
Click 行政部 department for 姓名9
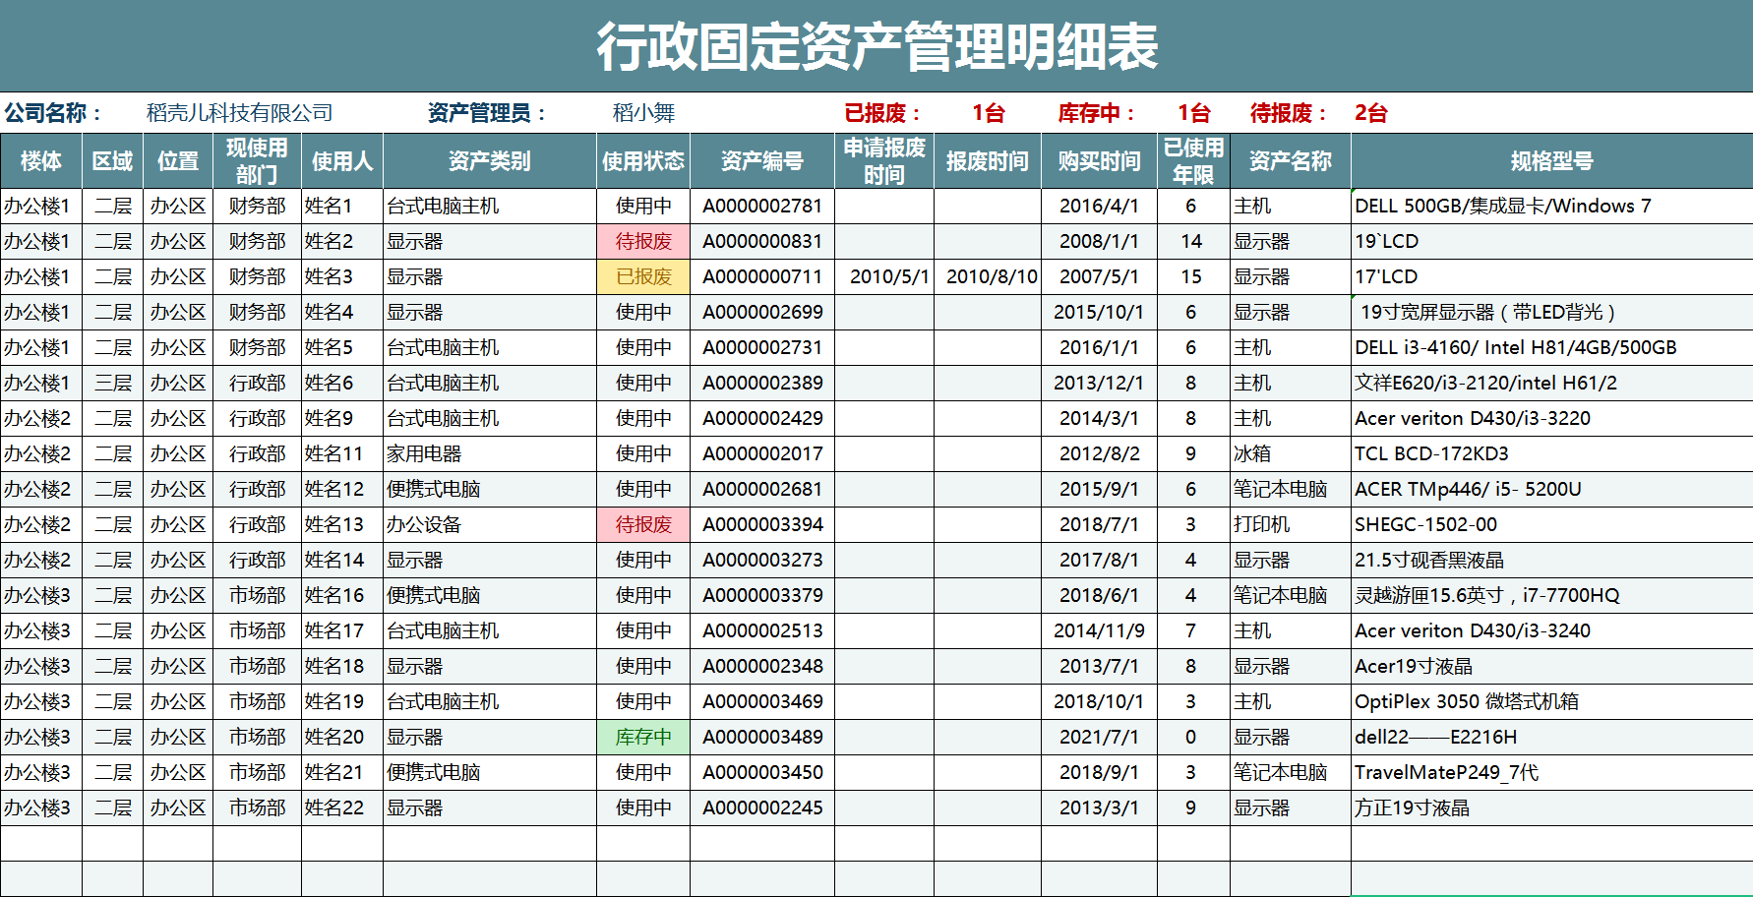click(x=258, y=418)
